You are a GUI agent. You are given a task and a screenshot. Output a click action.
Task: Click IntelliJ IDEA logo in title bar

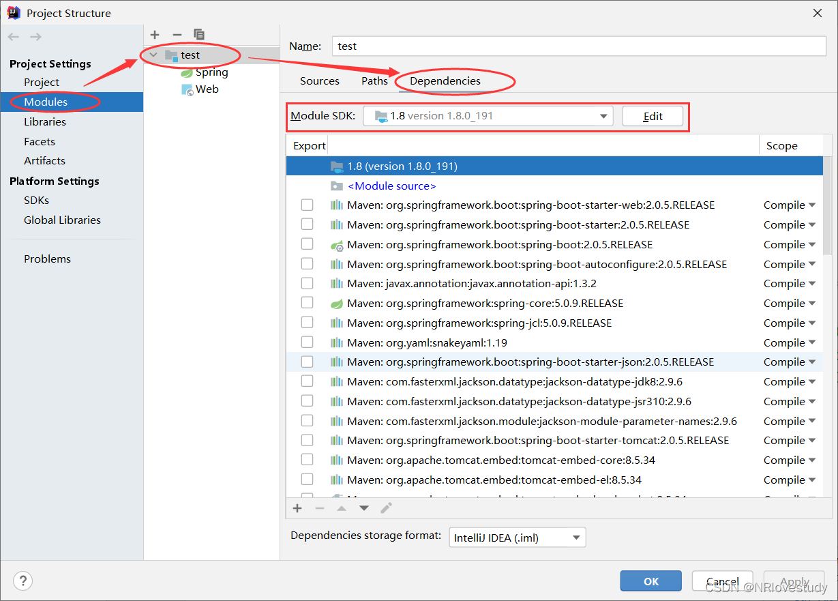14,13
